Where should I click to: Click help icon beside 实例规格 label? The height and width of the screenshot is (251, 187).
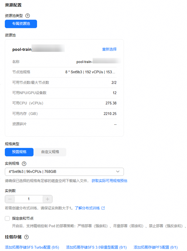24,163
